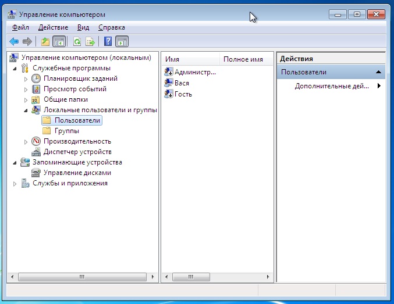The image size is (394, 304).
Task: Click the Export list toolbar icon
Action: click(90, 41)
